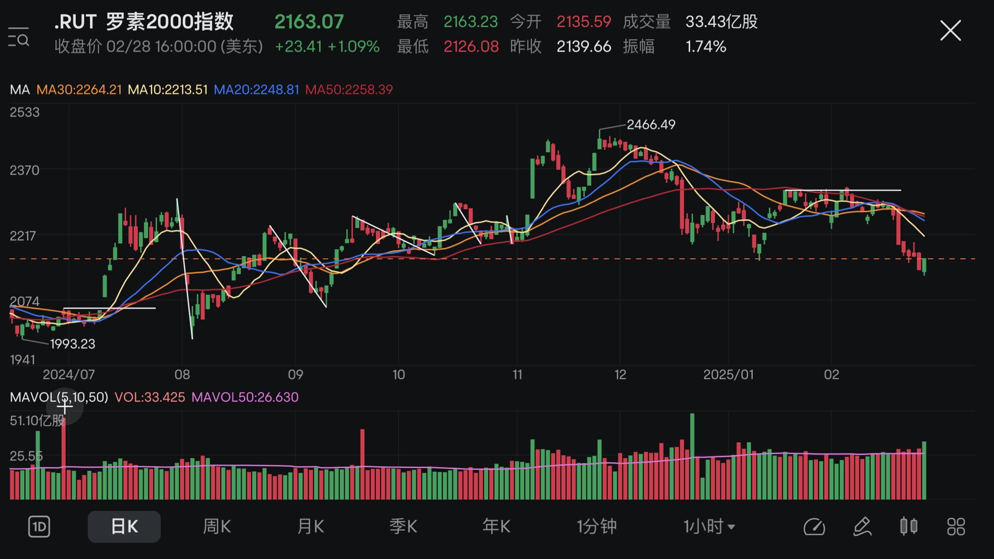Screen dimensions: 994x559
Task: Click the 51.10亿股 volume axis label
Action: pyautogui.click(x=37, y=420)
